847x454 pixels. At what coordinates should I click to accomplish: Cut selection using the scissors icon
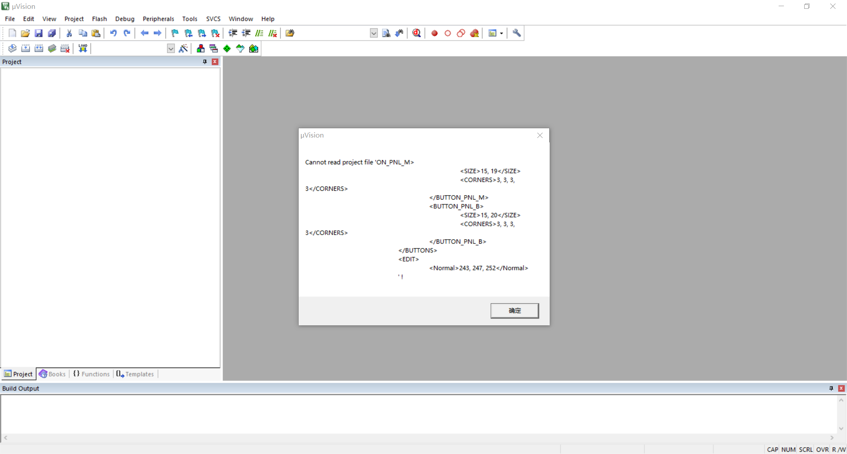pyautogui.click(x=69, y=33)
